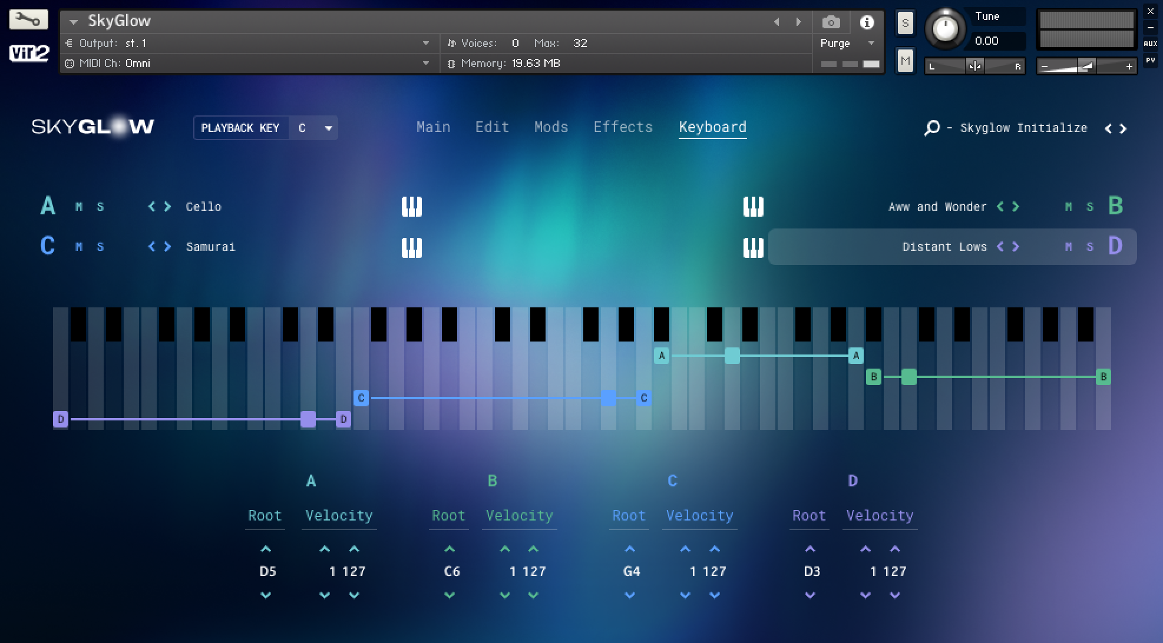Mute layer A
The height and width of the screenshot is (643, 1163).
tap(79, 207)
